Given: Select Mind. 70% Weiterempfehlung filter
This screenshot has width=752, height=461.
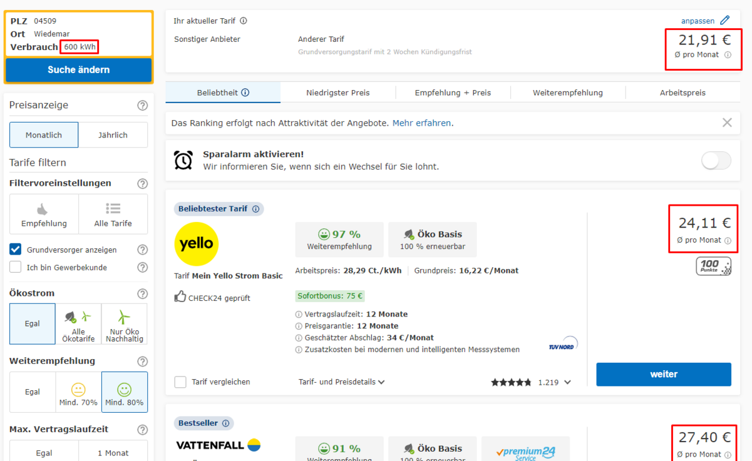Looking at the screenshot, I should pos(78,392).
